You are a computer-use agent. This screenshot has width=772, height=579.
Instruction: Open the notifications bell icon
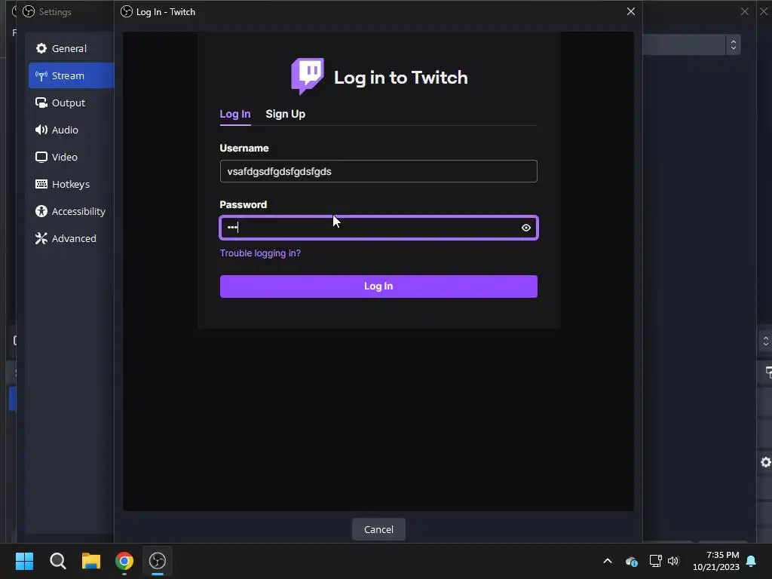coord(751,561)
